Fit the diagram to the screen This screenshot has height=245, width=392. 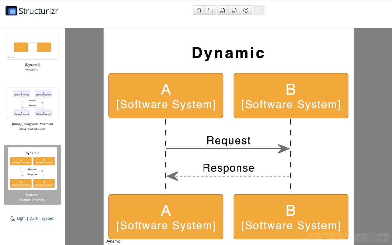click(324, 237)
